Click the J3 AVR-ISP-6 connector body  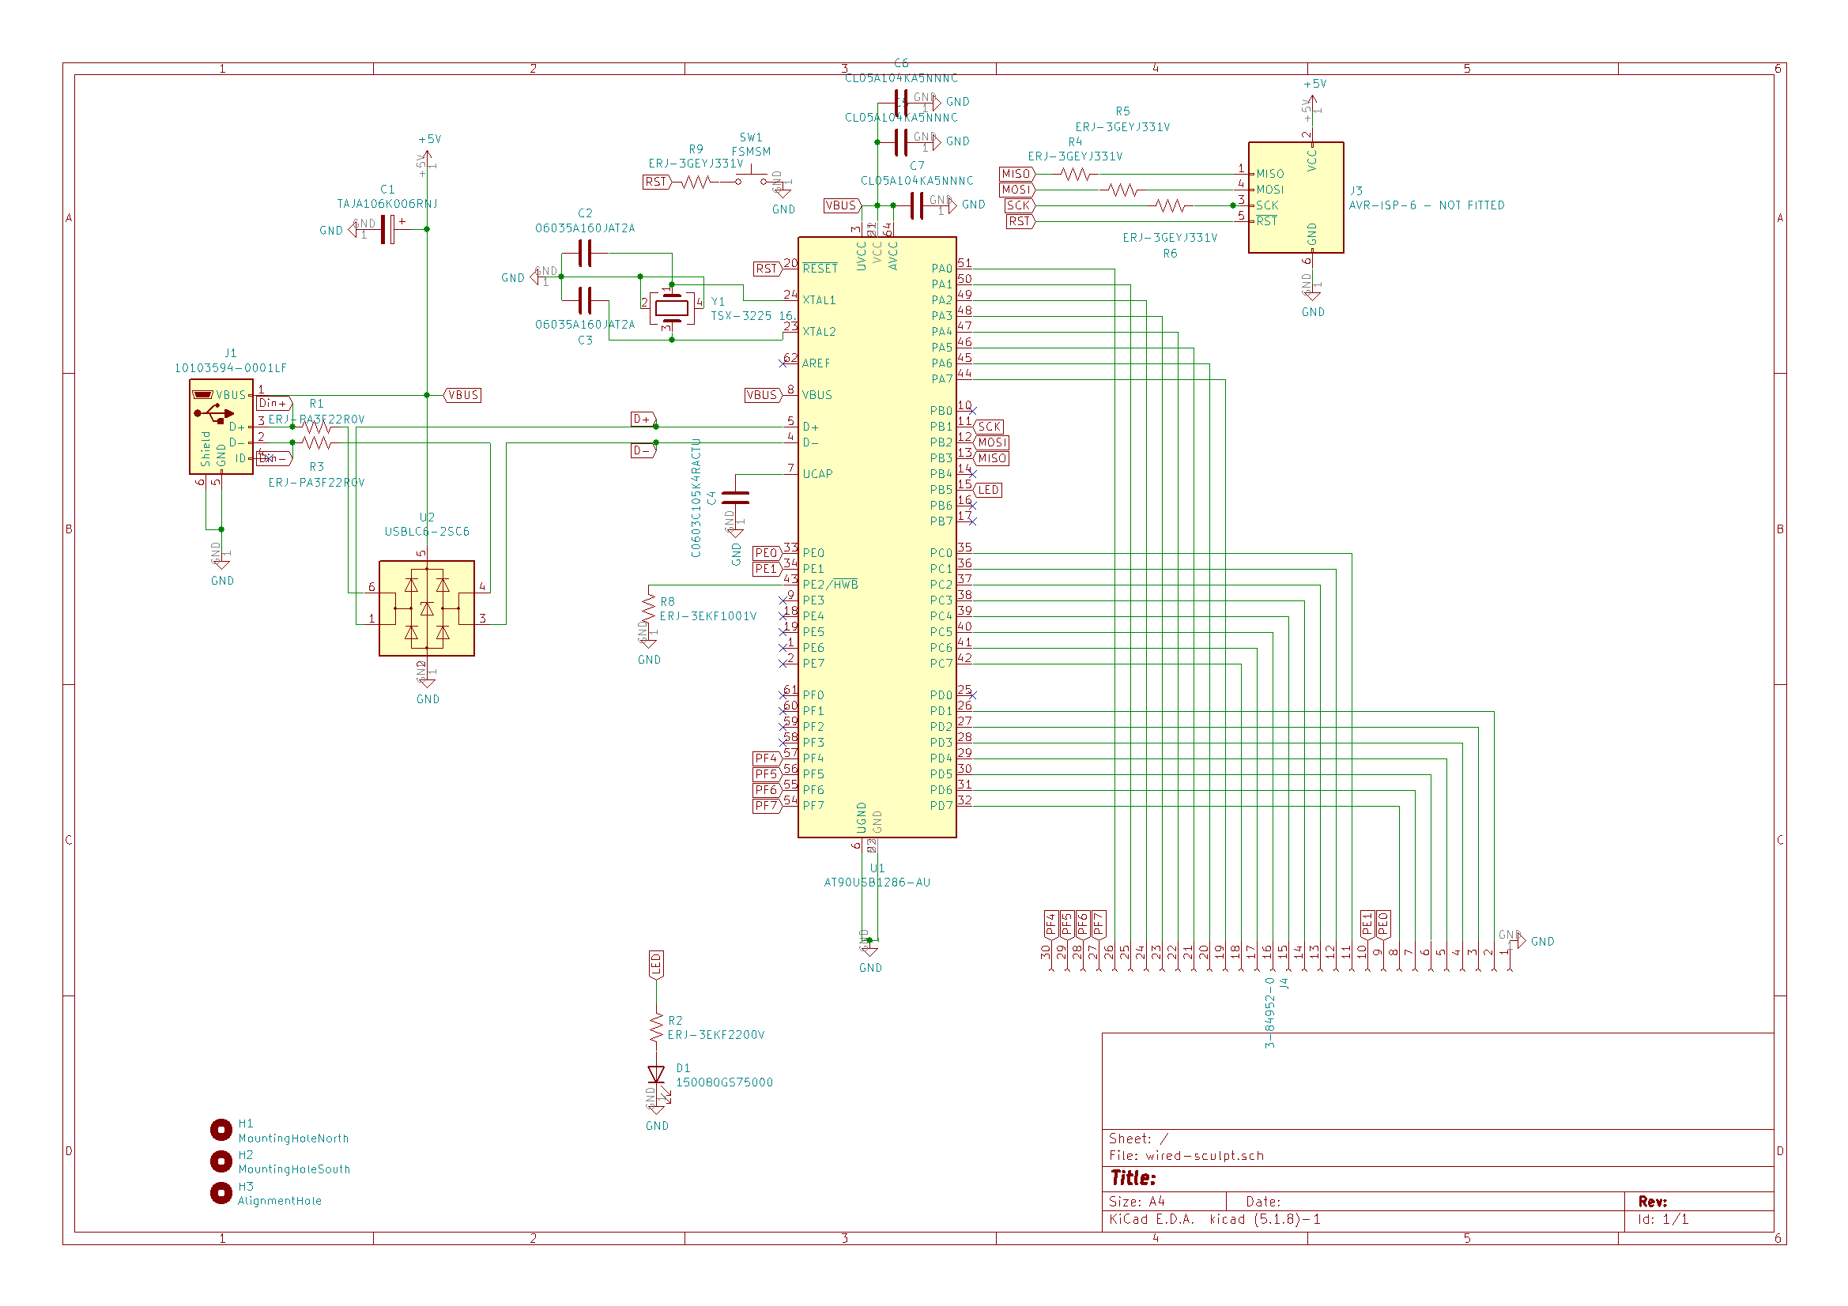pyautogui.click(x=1295, y=198)
